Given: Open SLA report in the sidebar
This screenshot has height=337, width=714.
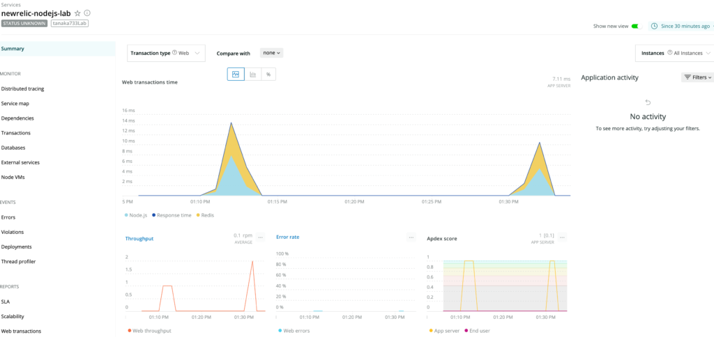Looking at the screenshot, I should (x=6, y=301).
